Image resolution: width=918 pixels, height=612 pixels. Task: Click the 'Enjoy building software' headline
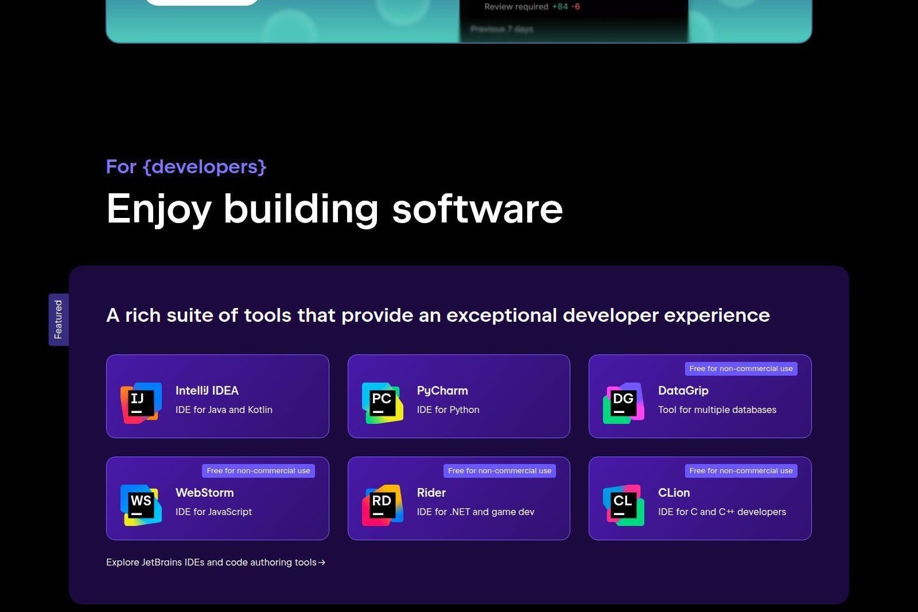(x=334, y=209)
